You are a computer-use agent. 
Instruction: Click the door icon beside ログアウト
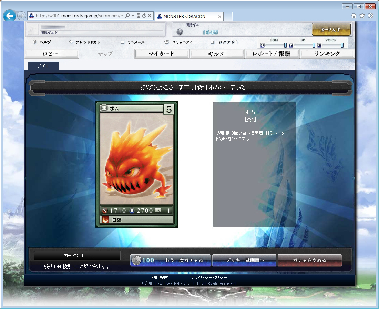coord(212,42)
